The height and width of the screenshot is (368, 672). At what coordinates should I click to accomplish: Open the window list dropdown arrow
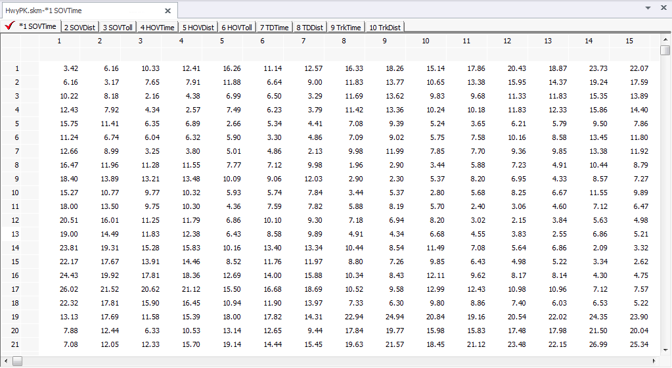coord(648,8)
